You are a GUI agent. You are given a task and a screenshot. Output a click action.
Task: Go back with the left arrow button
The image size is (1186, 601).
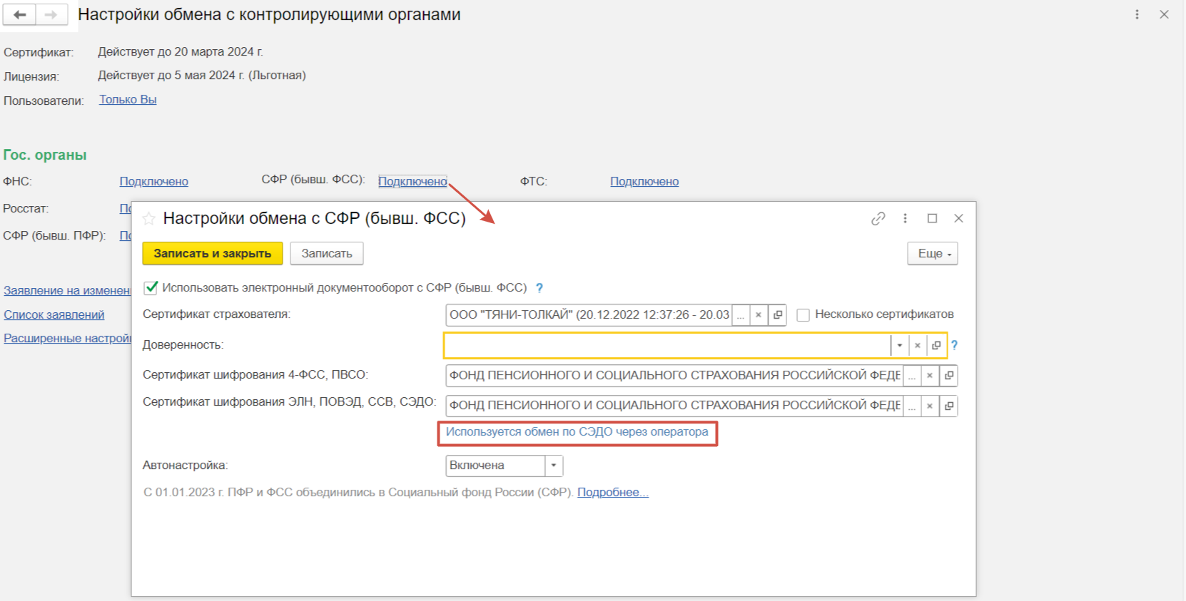pyautogui.click(x=19, y=14)
